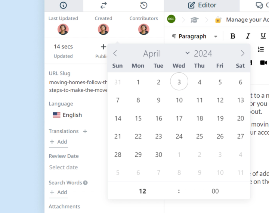Go to previous month in calendar

click(115, 53)
